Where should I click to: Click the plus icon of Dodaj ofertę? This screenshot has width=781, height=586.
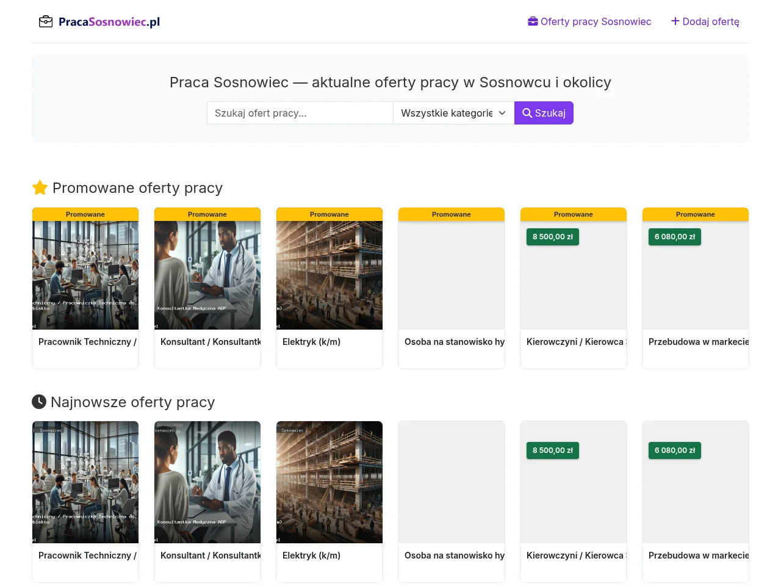(x=675, y=21)
